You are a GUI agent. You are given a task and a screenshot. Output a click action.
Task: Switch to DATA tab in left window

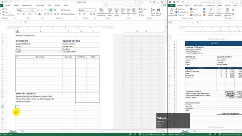coord(50,5)
